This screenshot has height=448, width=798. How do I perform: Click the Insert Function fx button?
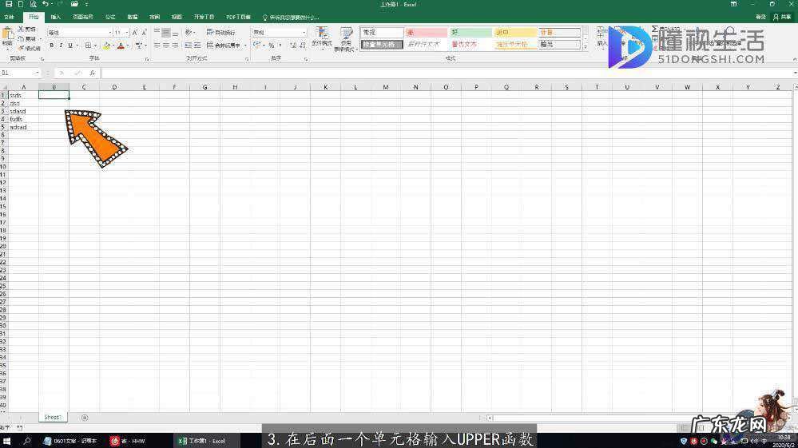point(92,73)
